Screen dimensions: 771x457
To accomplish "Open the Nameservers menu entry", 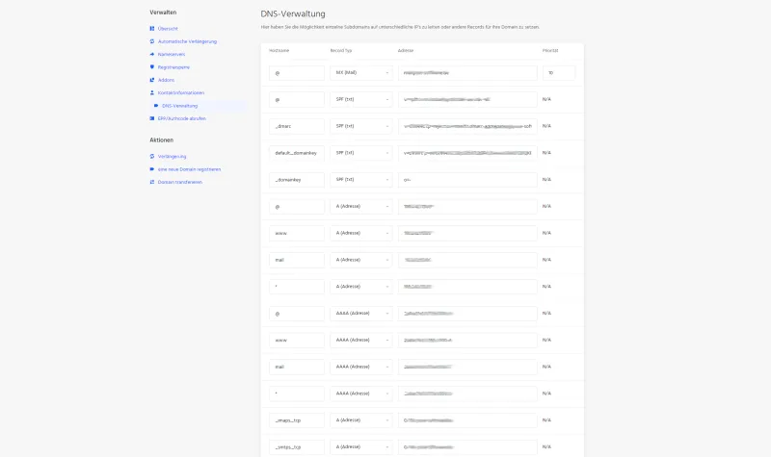I will (x=172, y=54).
